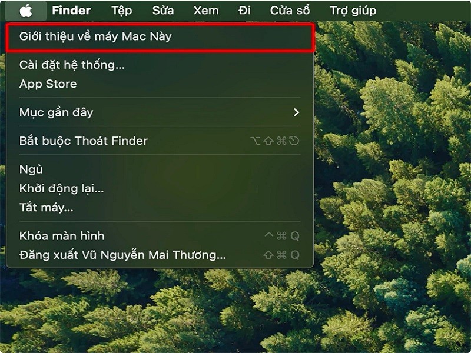Open the Xem menu
The image size is (471, 353).
tap(206, 11)
